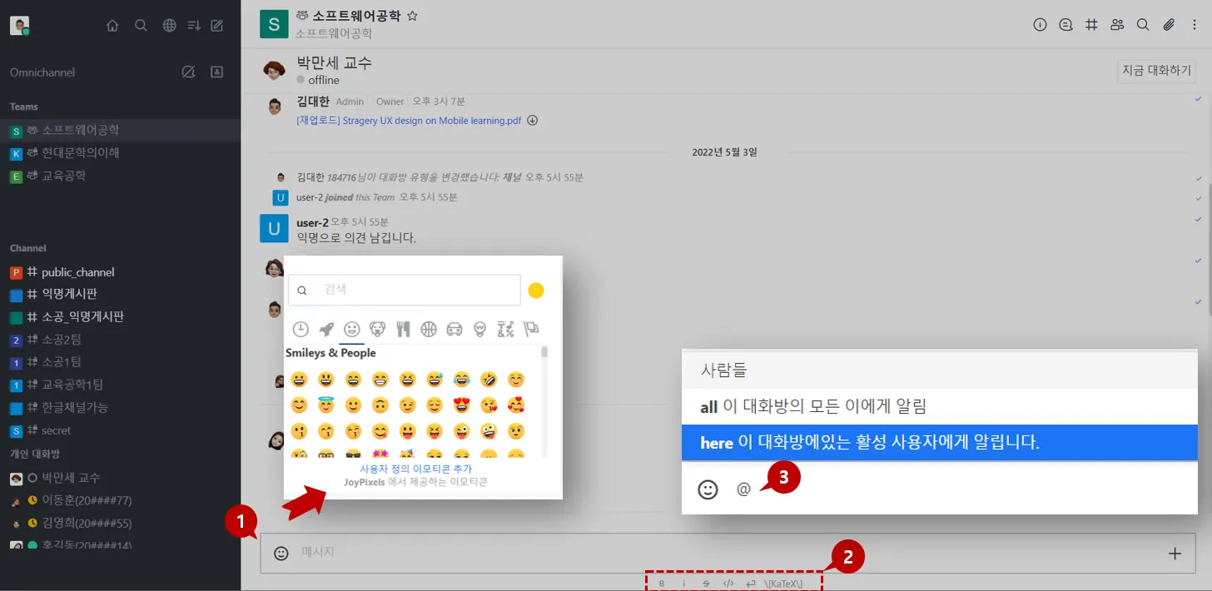
Task: Open the Discussions icon in header
Action: [x=1065, y=25]
